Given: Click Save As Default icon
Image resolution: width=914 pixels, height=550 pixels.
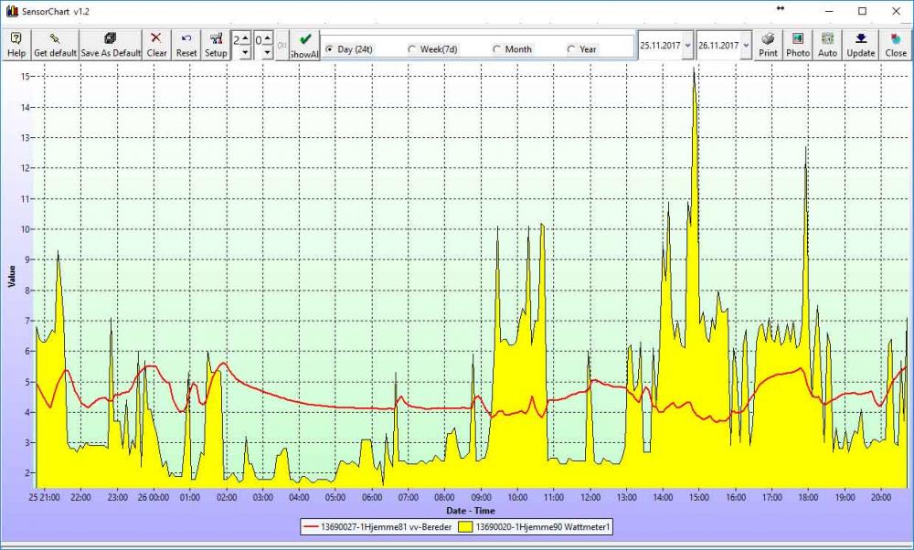Looking at the screenshot, I should (x=111, y=45).
